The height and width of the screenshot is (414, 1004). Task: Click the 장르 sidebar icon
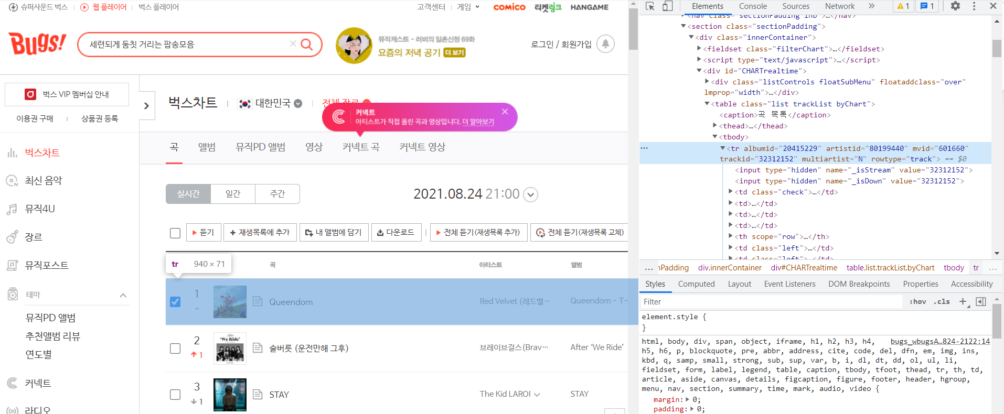pyautogui.click(x=12, y=237)
